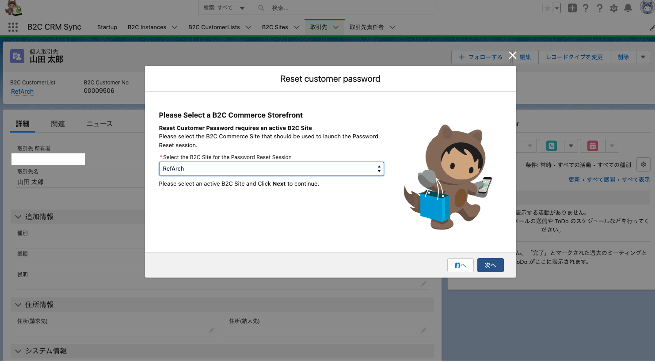Add this page to favorites star

tap(548, 8)
